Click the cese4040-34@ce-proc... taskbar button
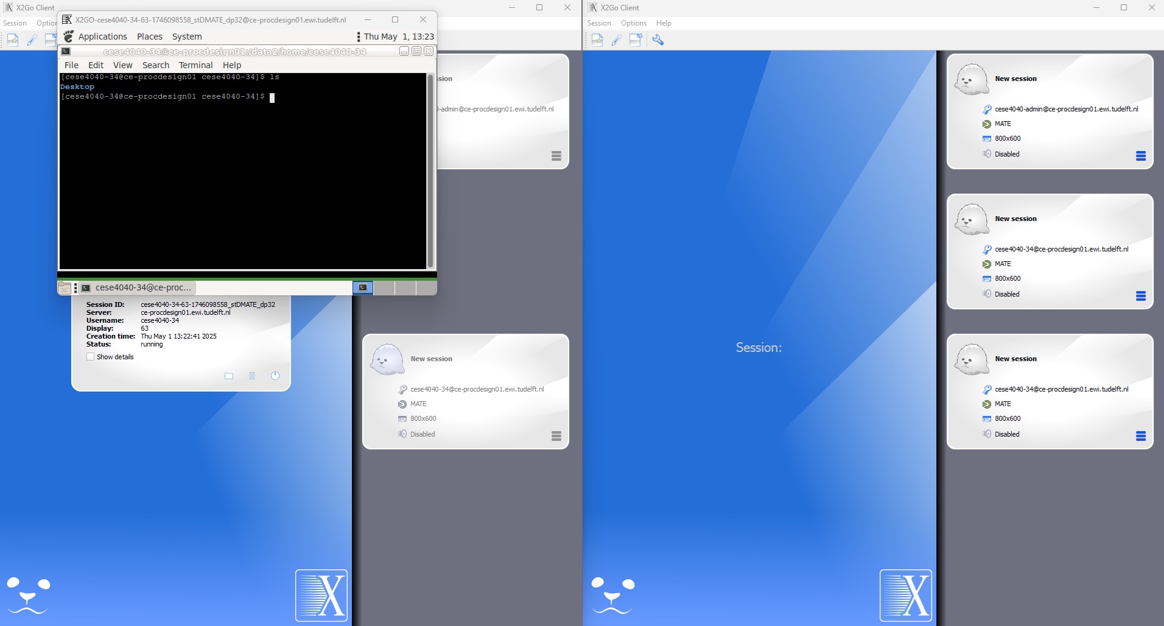The width and height of the screenshot is (1164, 626). (x=137, y=287)
